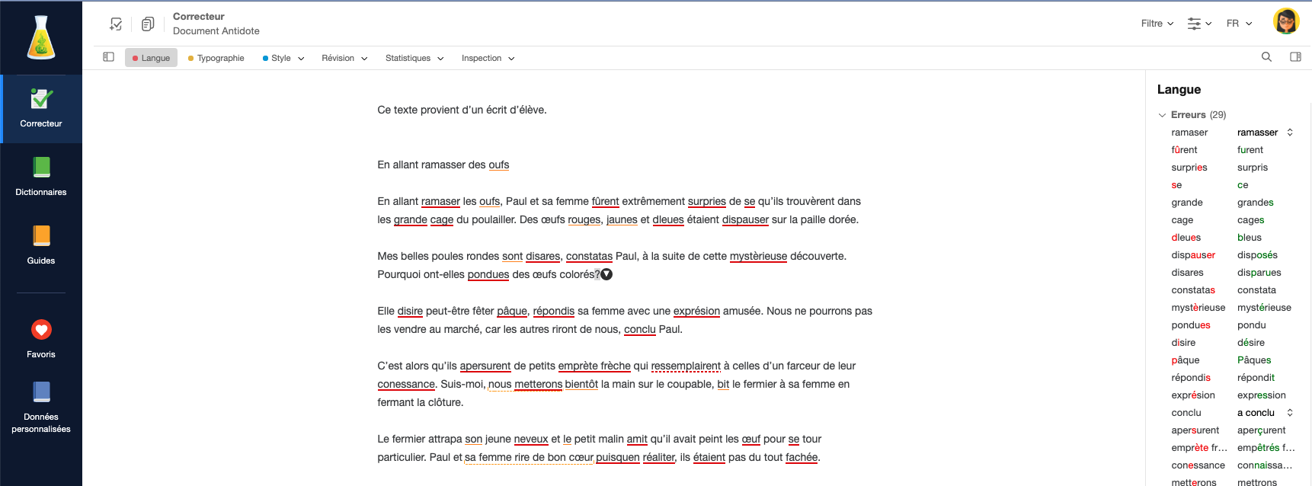Image resolution: width=1312 pixels, height=486 pixels.
Task: Open Données personnalisées blue book icon
Action: (41, 392)
